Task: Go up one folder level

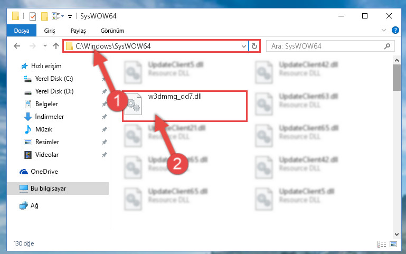Action: (x=56, y=46)
